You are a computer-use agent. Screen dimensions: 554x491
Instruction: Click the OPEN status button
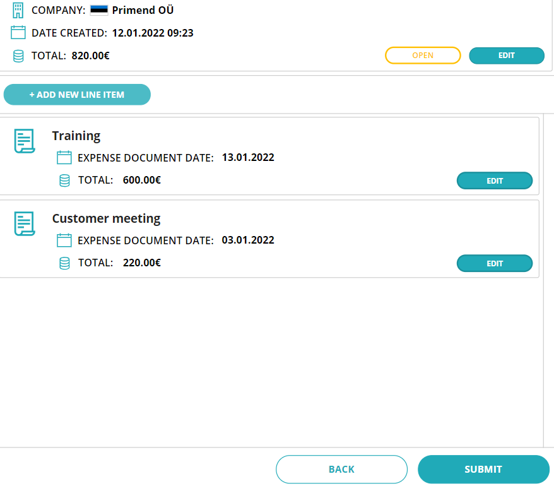(423, 56)
